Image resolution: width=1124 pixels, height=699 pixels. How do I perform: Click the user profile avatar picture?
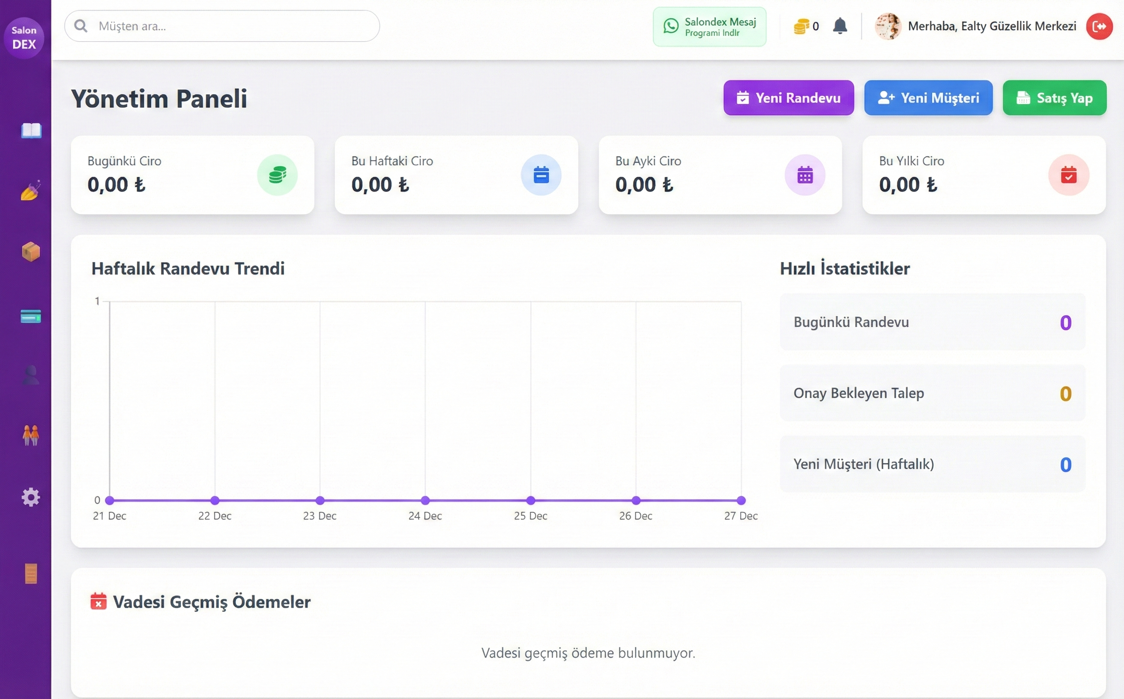tap(888, 27)
